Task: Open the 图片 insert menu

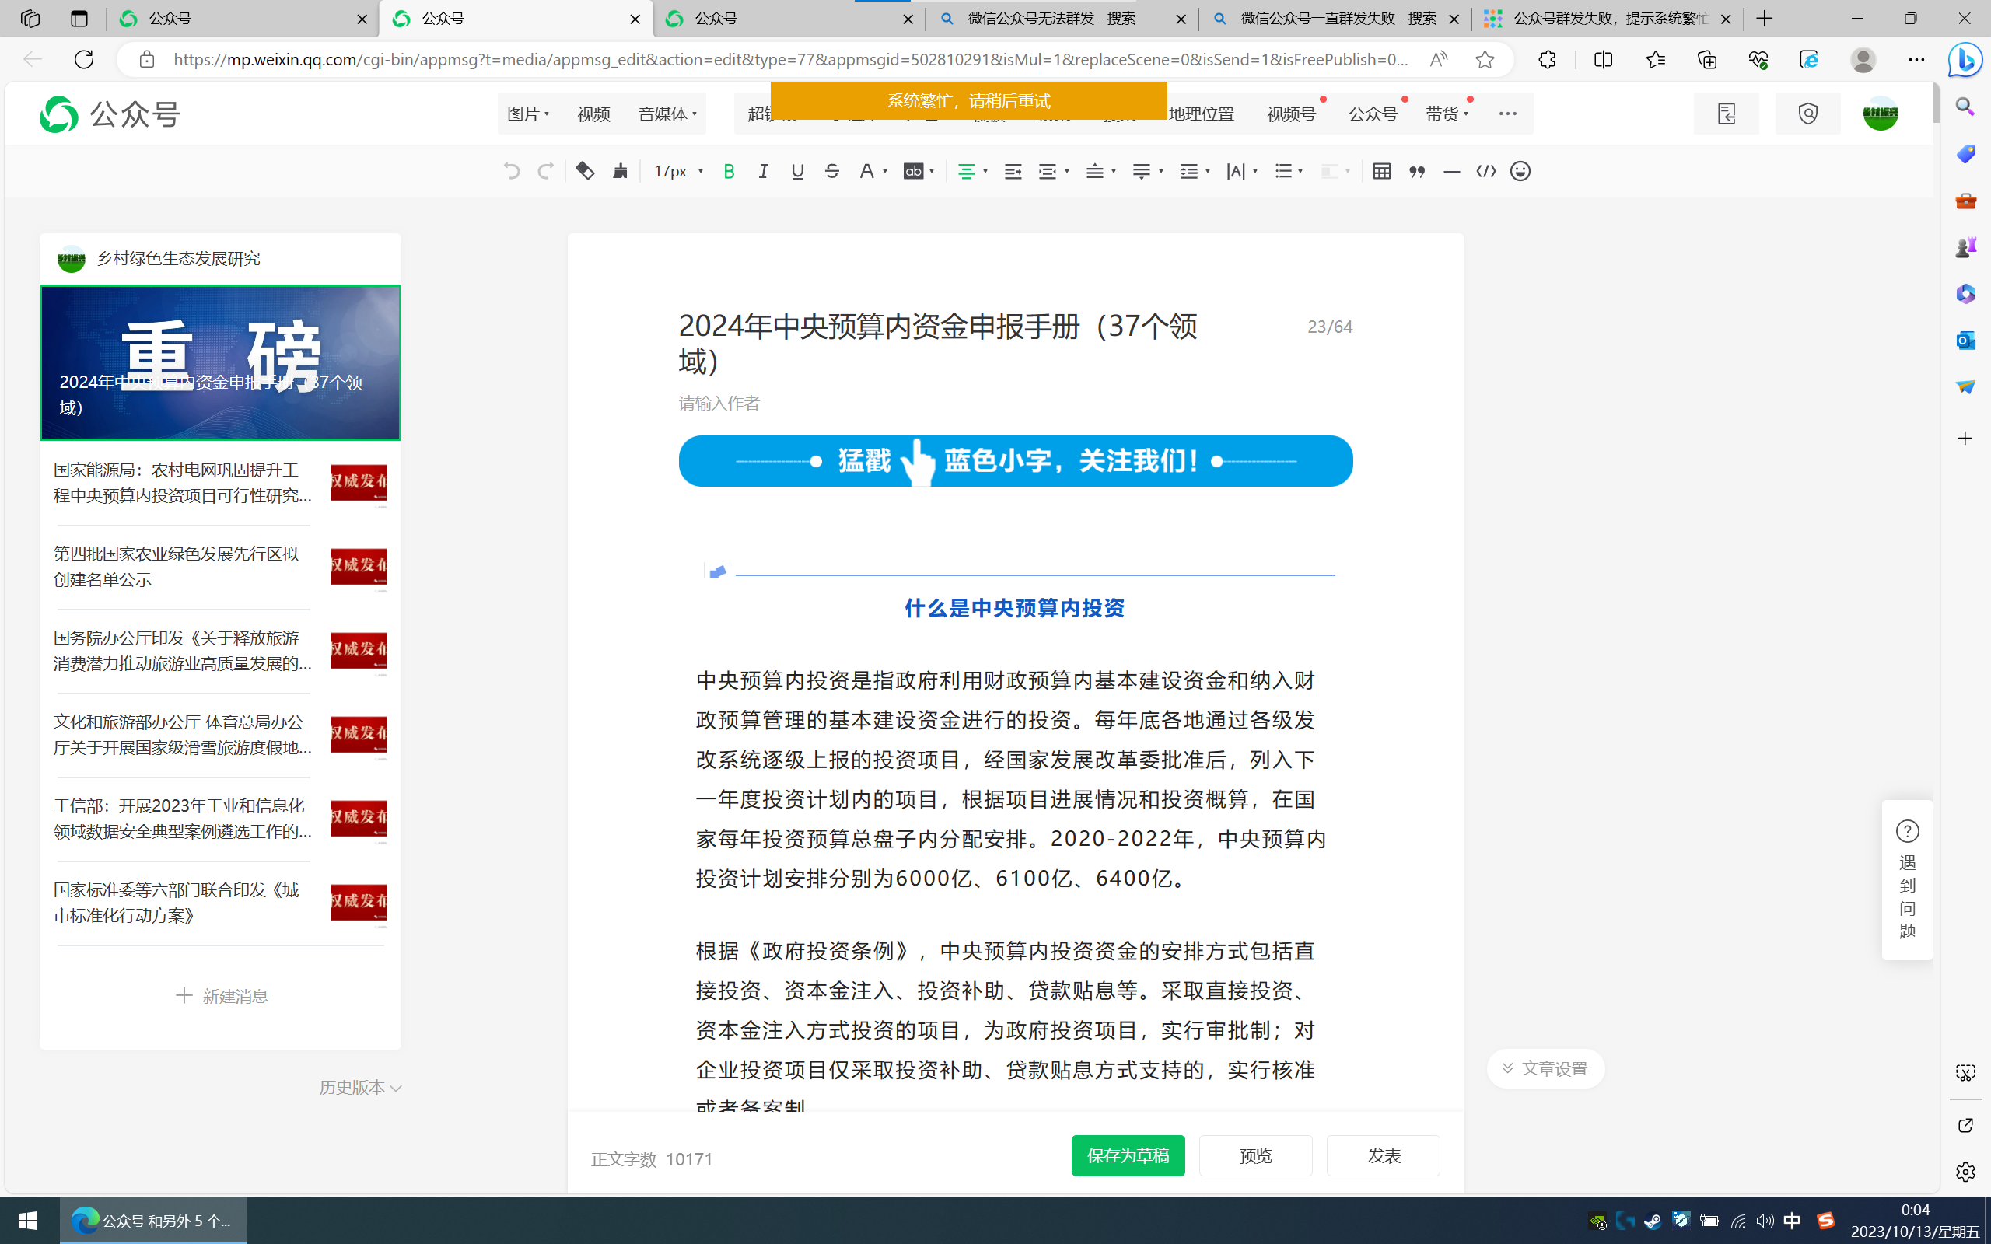Action: tap(528, 114)
